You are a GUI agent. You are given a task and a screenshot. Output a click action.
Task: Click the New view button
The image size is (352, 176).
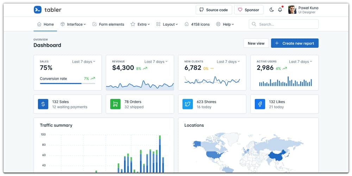coord(256,43)
